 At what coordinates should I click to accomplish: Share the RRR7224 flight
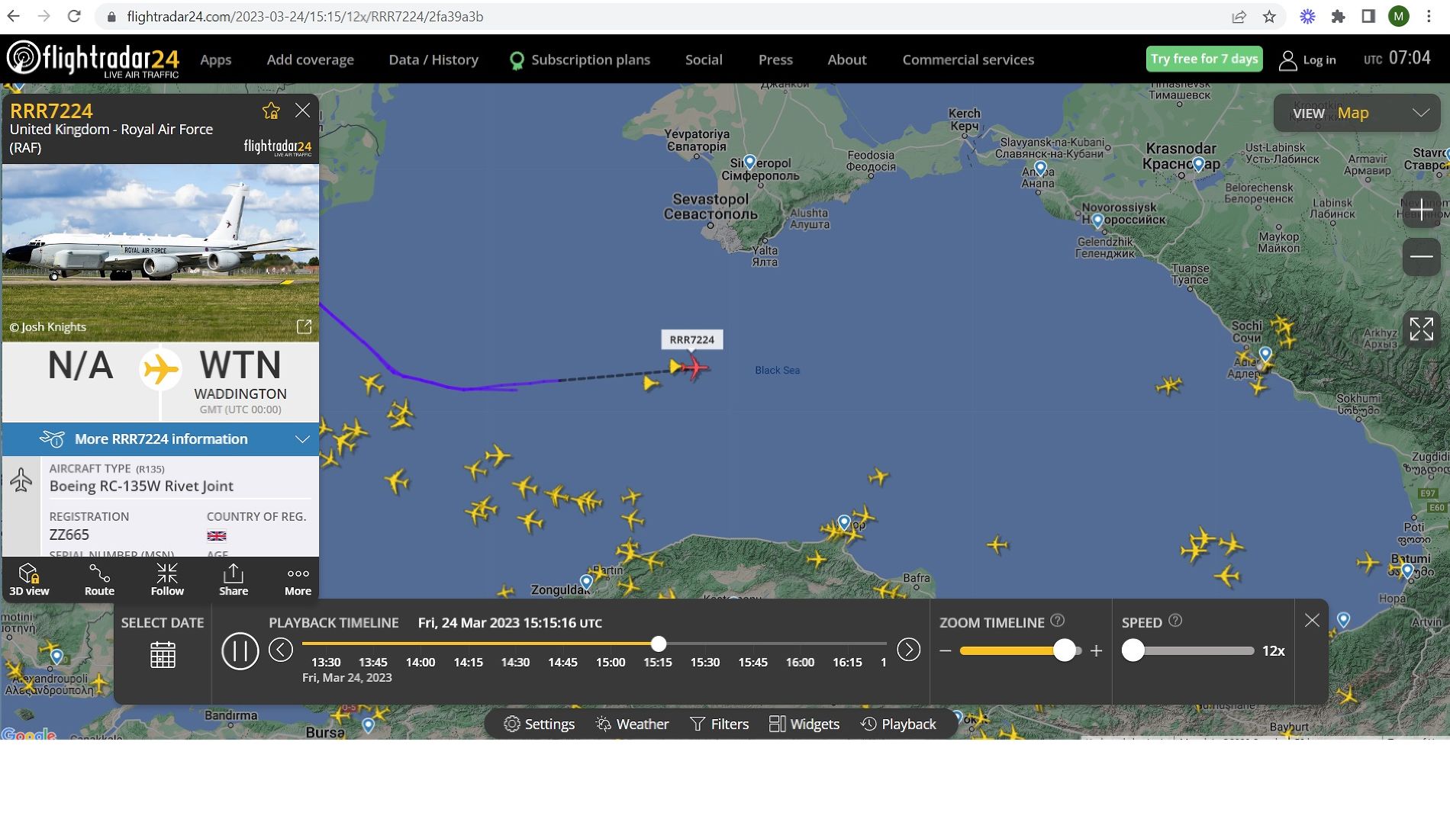tap(234, 580)
